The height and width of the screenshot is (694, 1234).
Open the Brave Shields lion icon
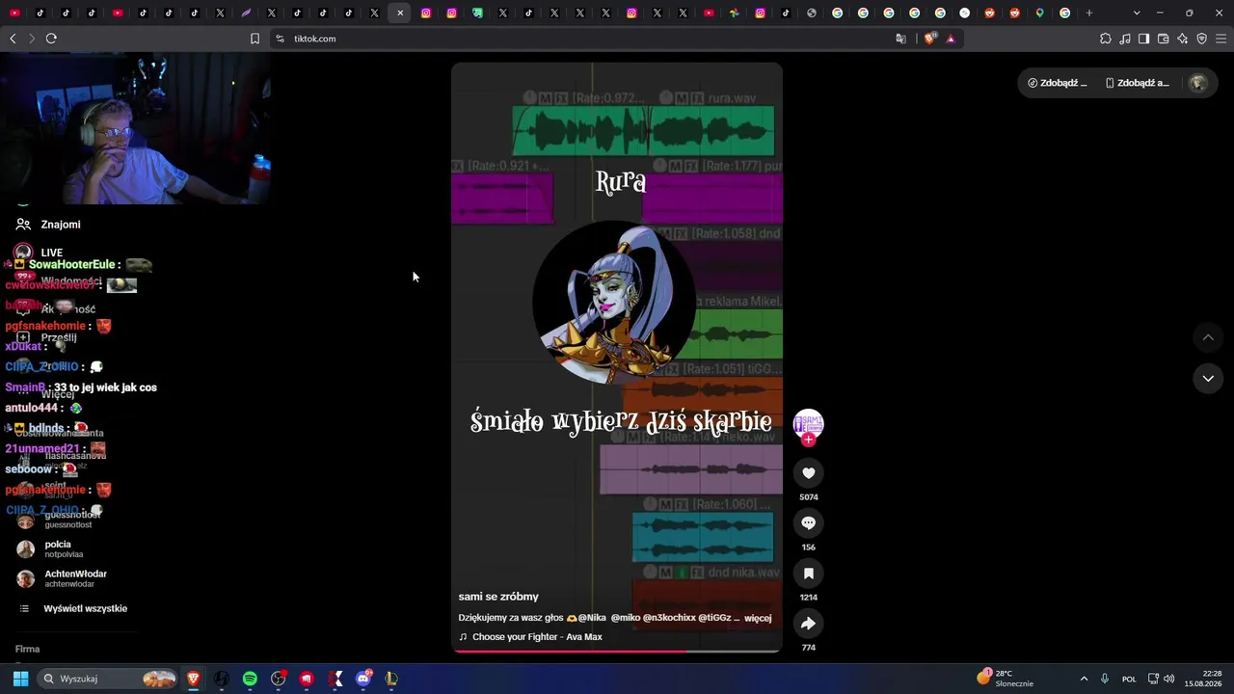point(929,39)
